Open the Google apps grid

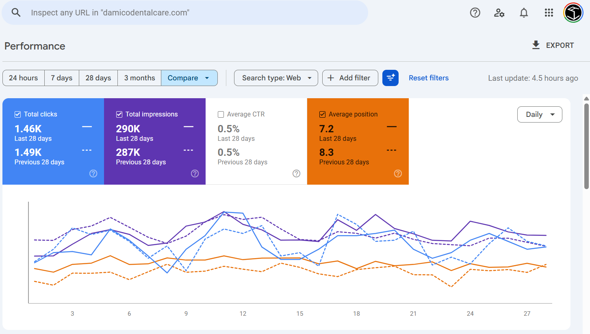(549, 13)
